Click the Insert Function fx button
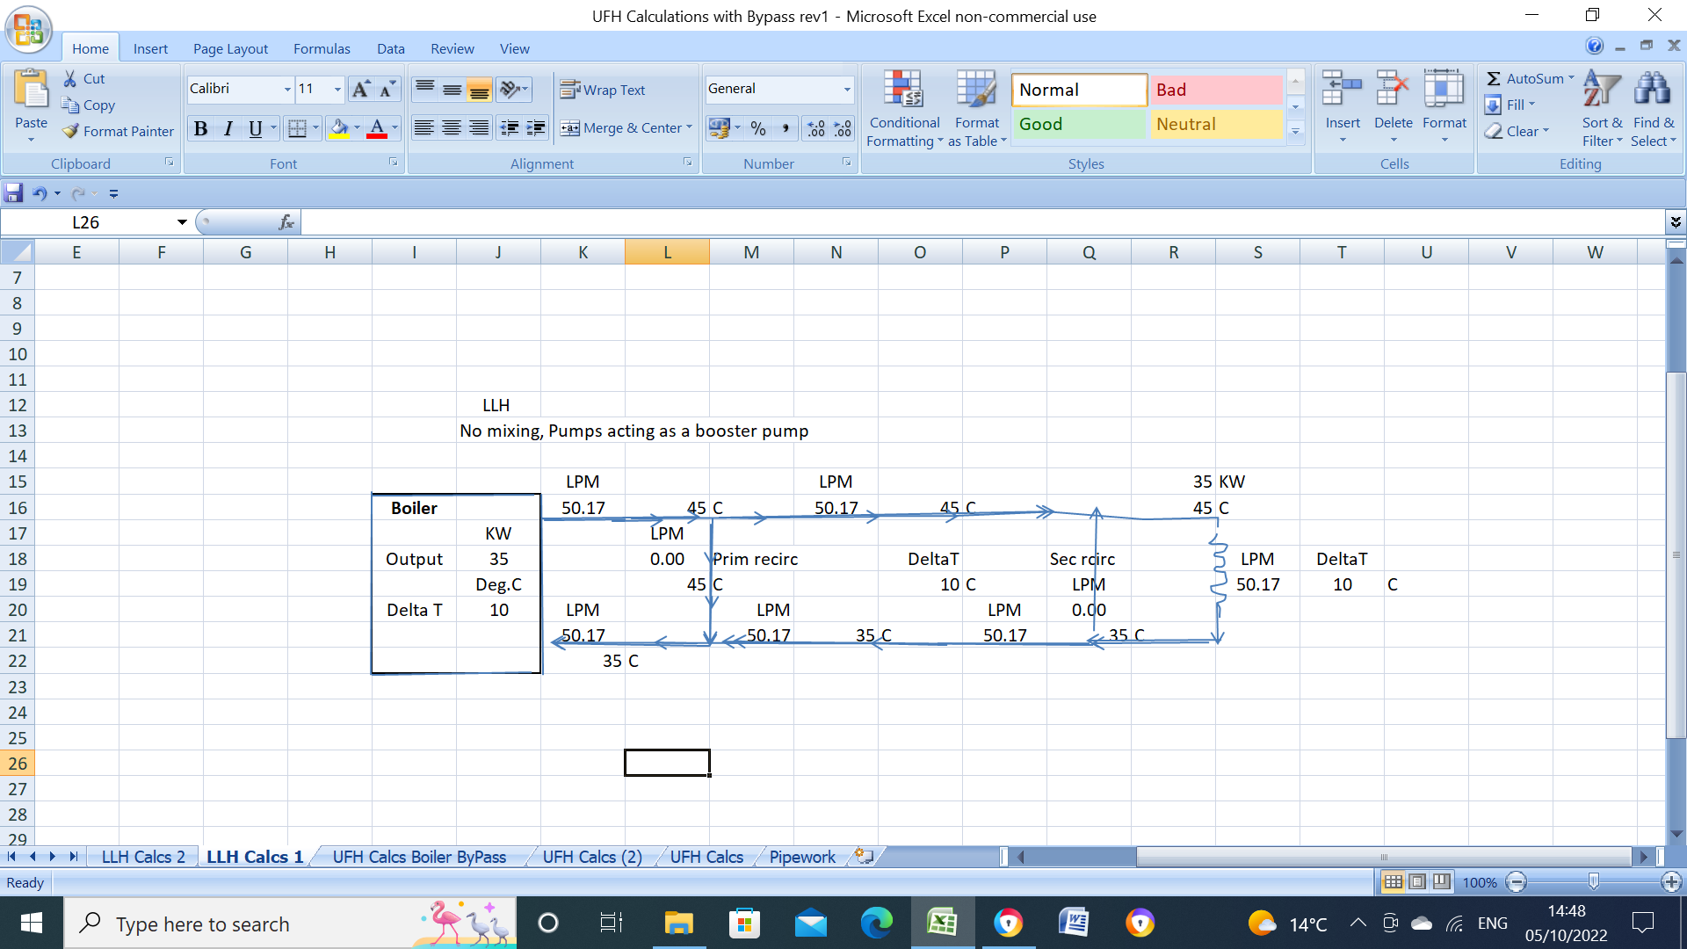 286,222
